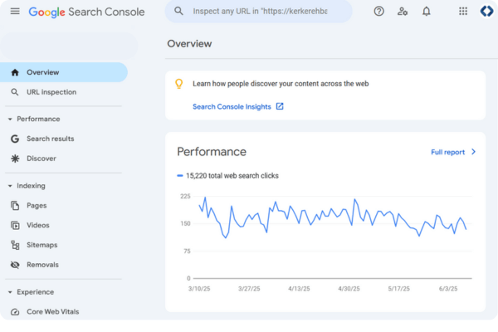Click the Overview home icon

[x=15, y=72]
